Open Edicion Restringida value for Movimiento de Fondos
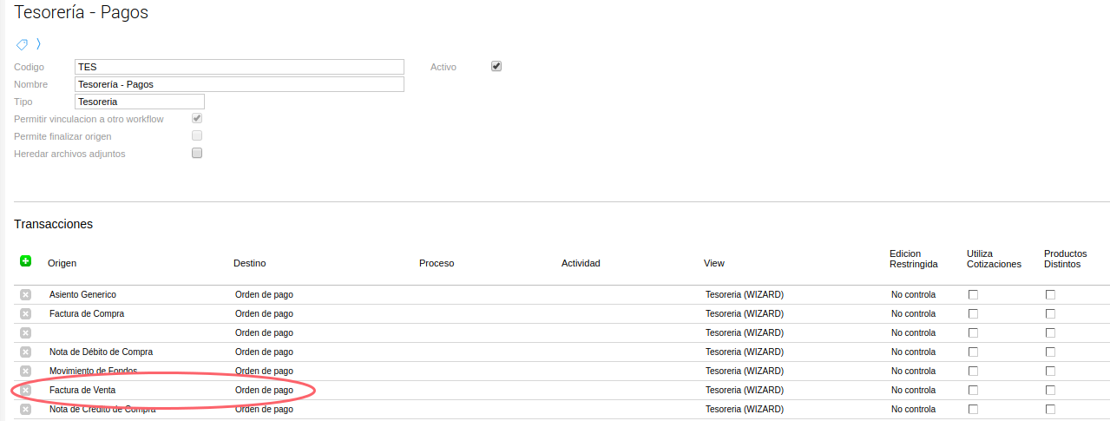 (913, 372)
